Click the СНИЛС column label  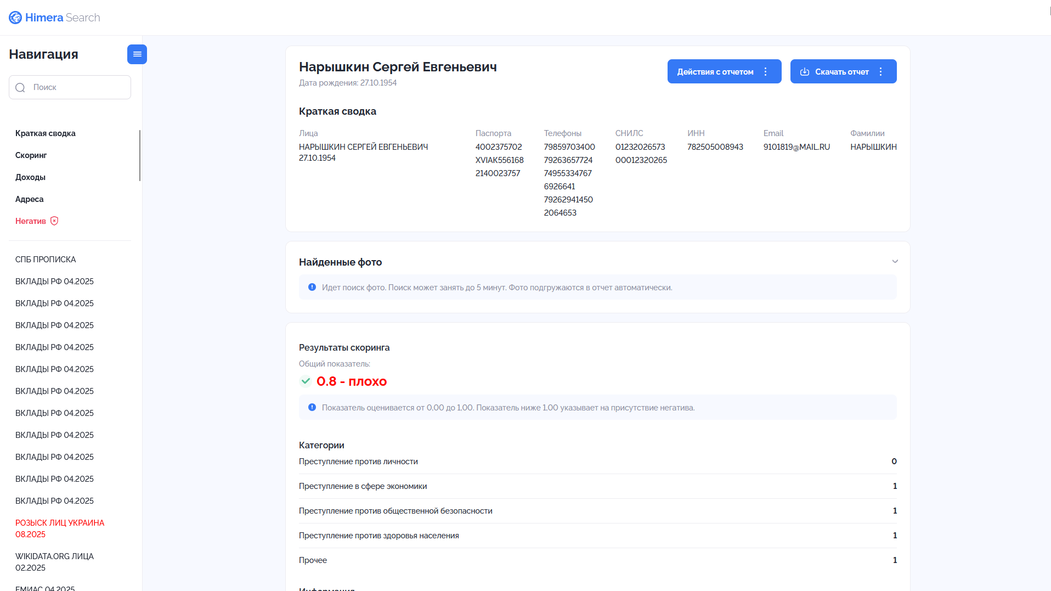pos(629,133)
